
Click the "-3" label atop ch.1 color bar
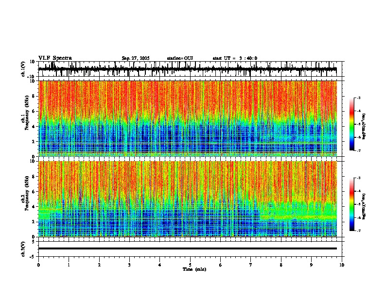pos(359,98)
